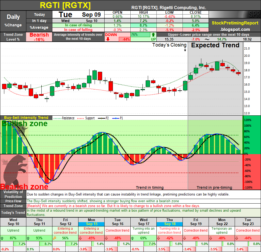Image resolution: width=261 pixels, height=252 pixels.
Task: Click the green dotted Resistance legend marker
Action: point(57,118)
